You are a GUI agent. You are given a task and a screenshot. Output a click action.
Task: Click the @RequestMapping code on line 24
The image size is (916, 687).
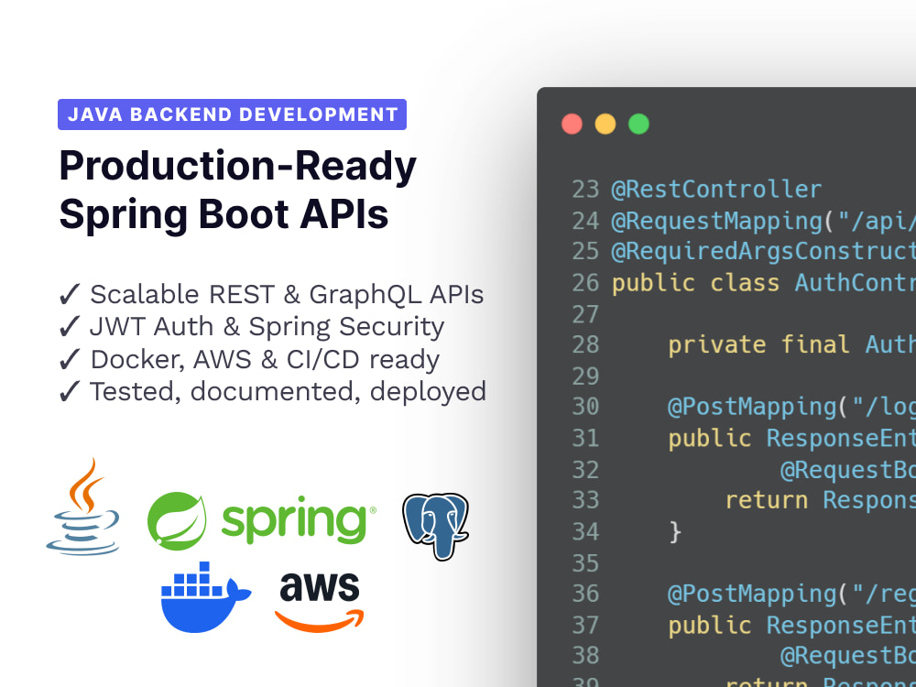[764, 221]
